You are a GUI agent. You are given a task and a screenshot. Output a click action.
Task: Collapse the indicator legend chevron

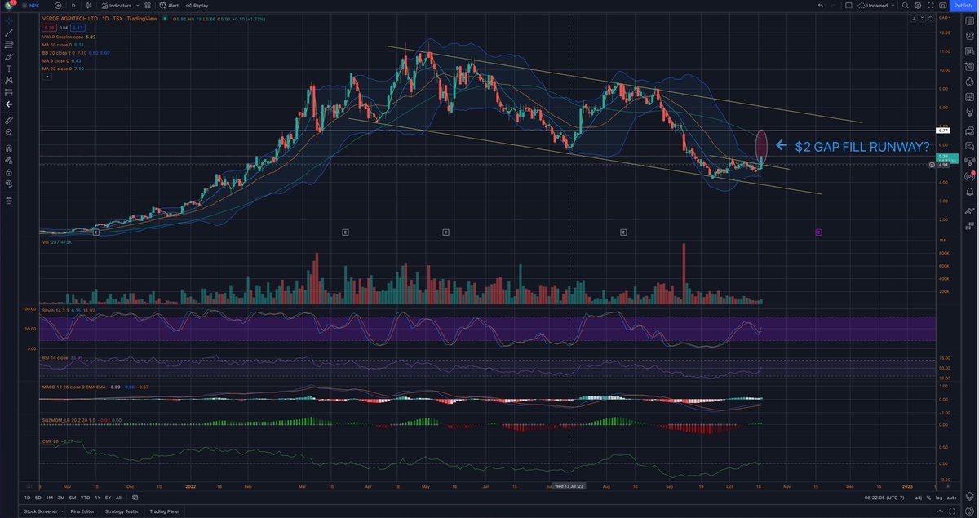[47, 77]
